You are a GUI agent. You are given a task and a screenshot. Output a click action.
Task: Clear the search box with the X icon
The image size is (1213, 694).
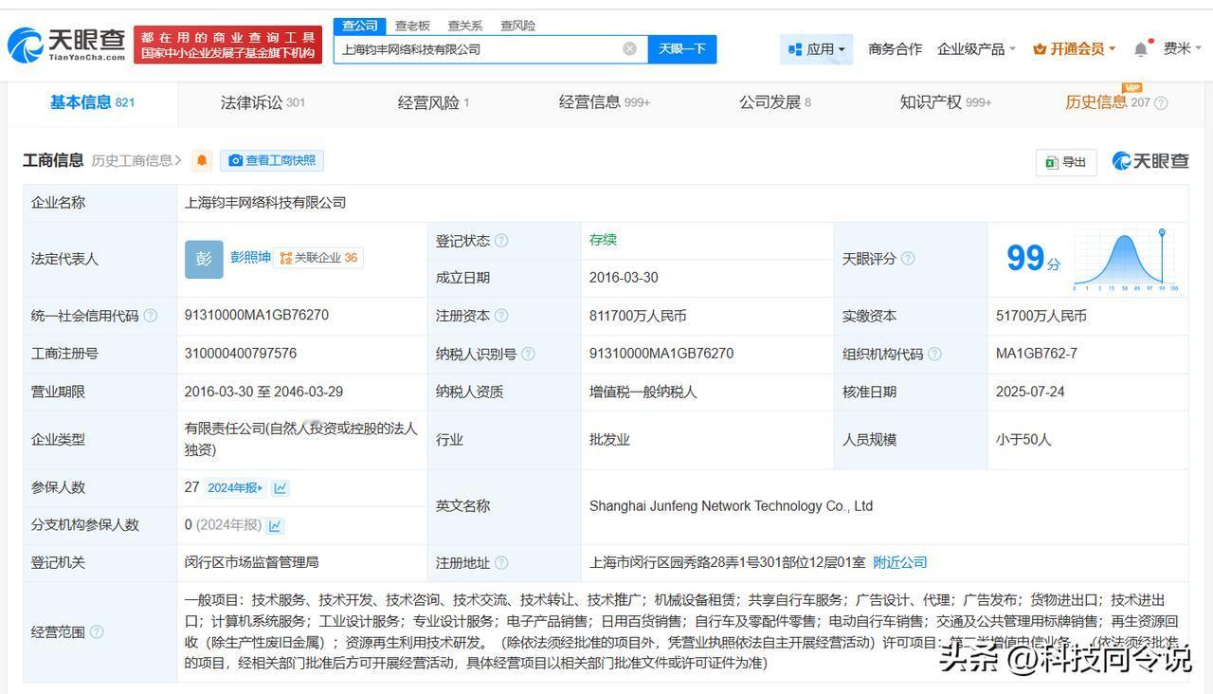coord(629,48)
